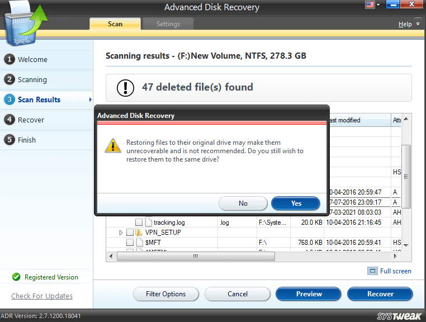Open the Help dropdown arrow
The width and height of the screenshot is (426, 322).
[x=418, y=24]
